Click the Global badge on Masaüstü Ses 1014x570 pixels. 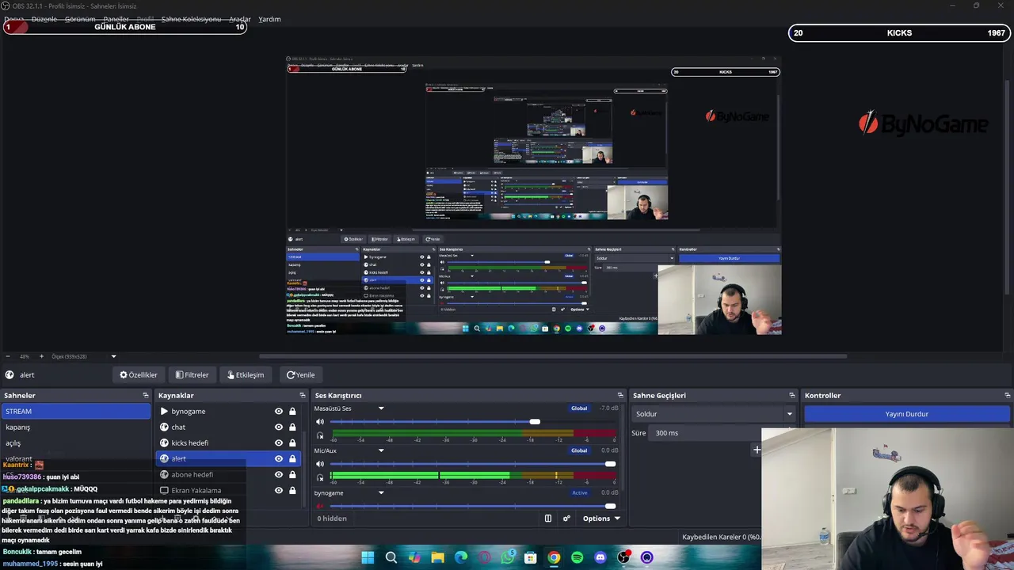[579, 408]
